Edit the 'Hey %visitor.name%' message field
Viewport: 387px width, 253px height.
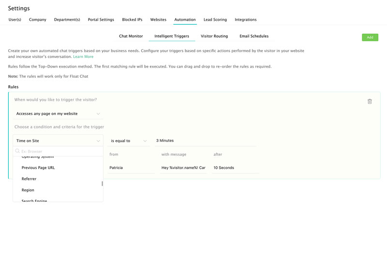click(183, 168)
